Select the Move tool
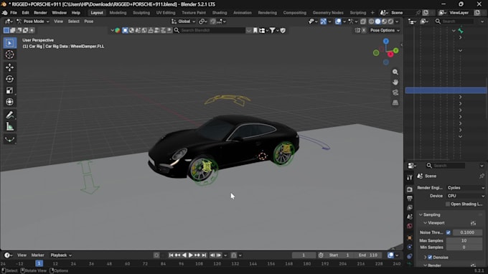Screen dimensions: 488x274 coord(9,67)
